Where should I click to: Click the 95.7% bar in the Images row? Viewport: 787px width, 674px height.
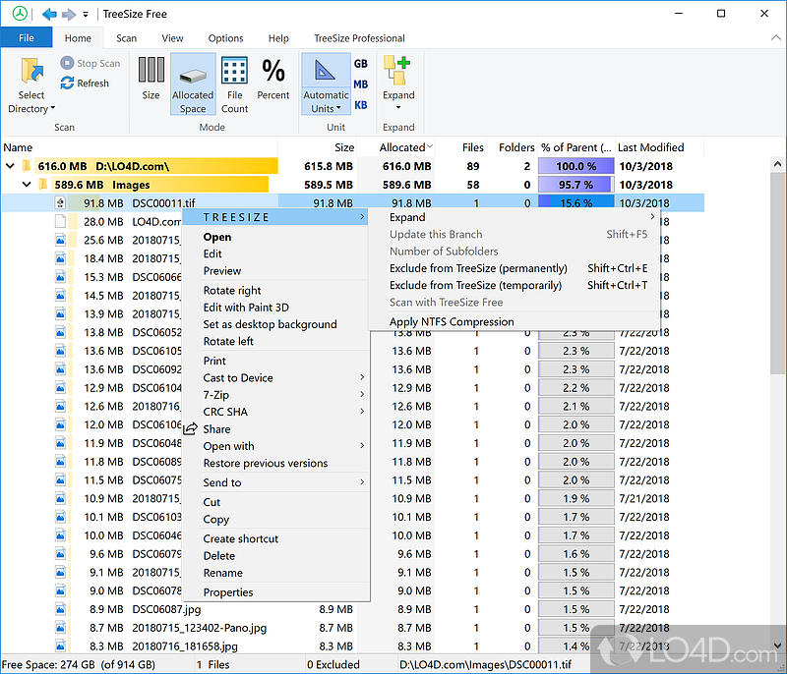coord(575,184)
